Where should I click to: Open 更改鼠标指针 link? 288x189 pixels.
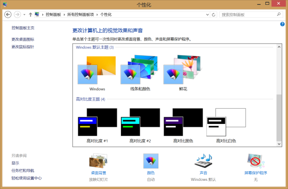point(23,47)
